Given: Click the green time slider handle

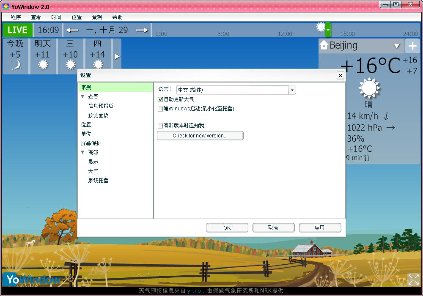Looking at the screenshot, I should (328, 30).
